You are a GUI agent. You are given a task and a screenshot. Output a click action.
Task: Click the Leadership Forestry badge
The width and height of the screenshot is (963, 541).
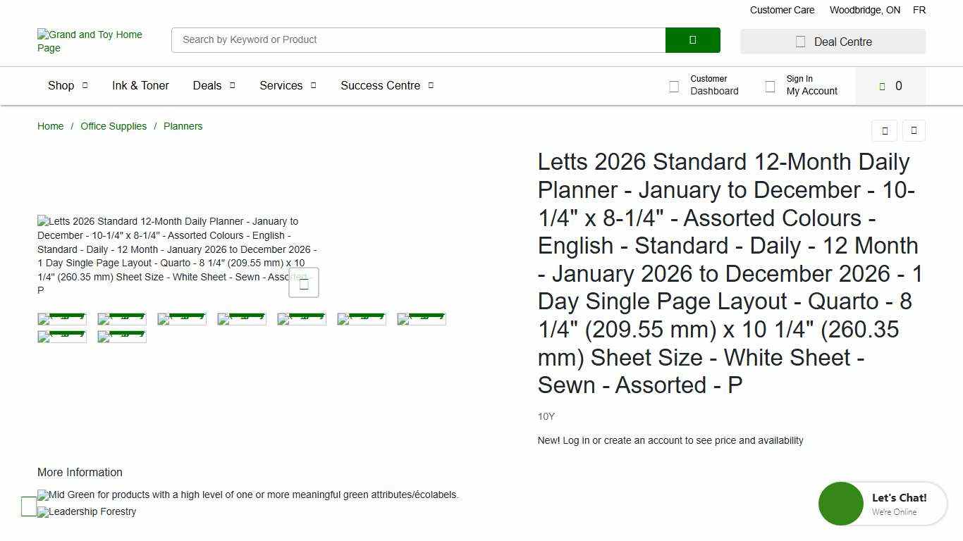click(87, 512)
